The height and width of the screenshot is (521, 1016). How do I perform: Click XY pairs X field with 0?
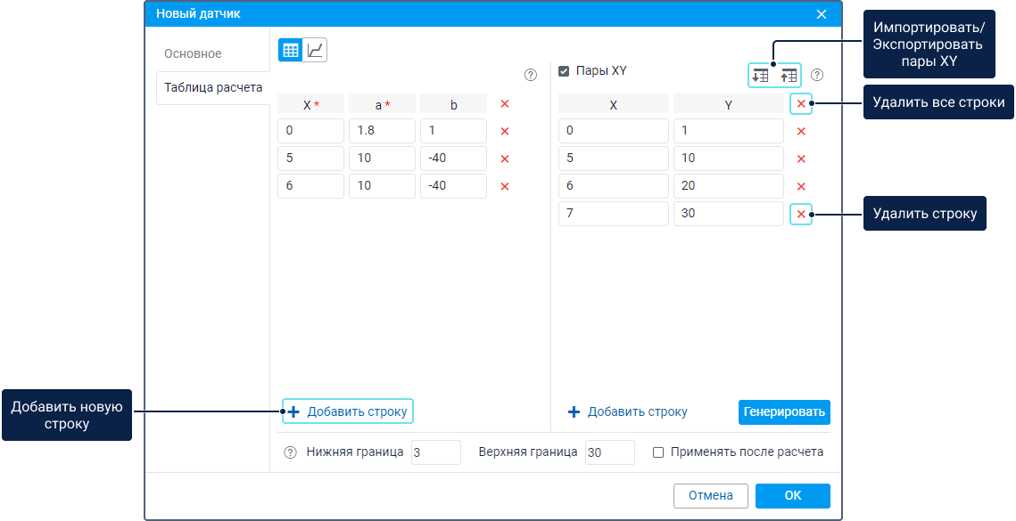click(x=614, y=131)
